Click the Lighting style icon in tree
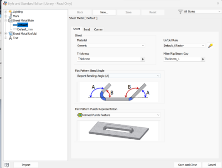The width and height of the screenshot is (222, 168). tap(10, 12)
